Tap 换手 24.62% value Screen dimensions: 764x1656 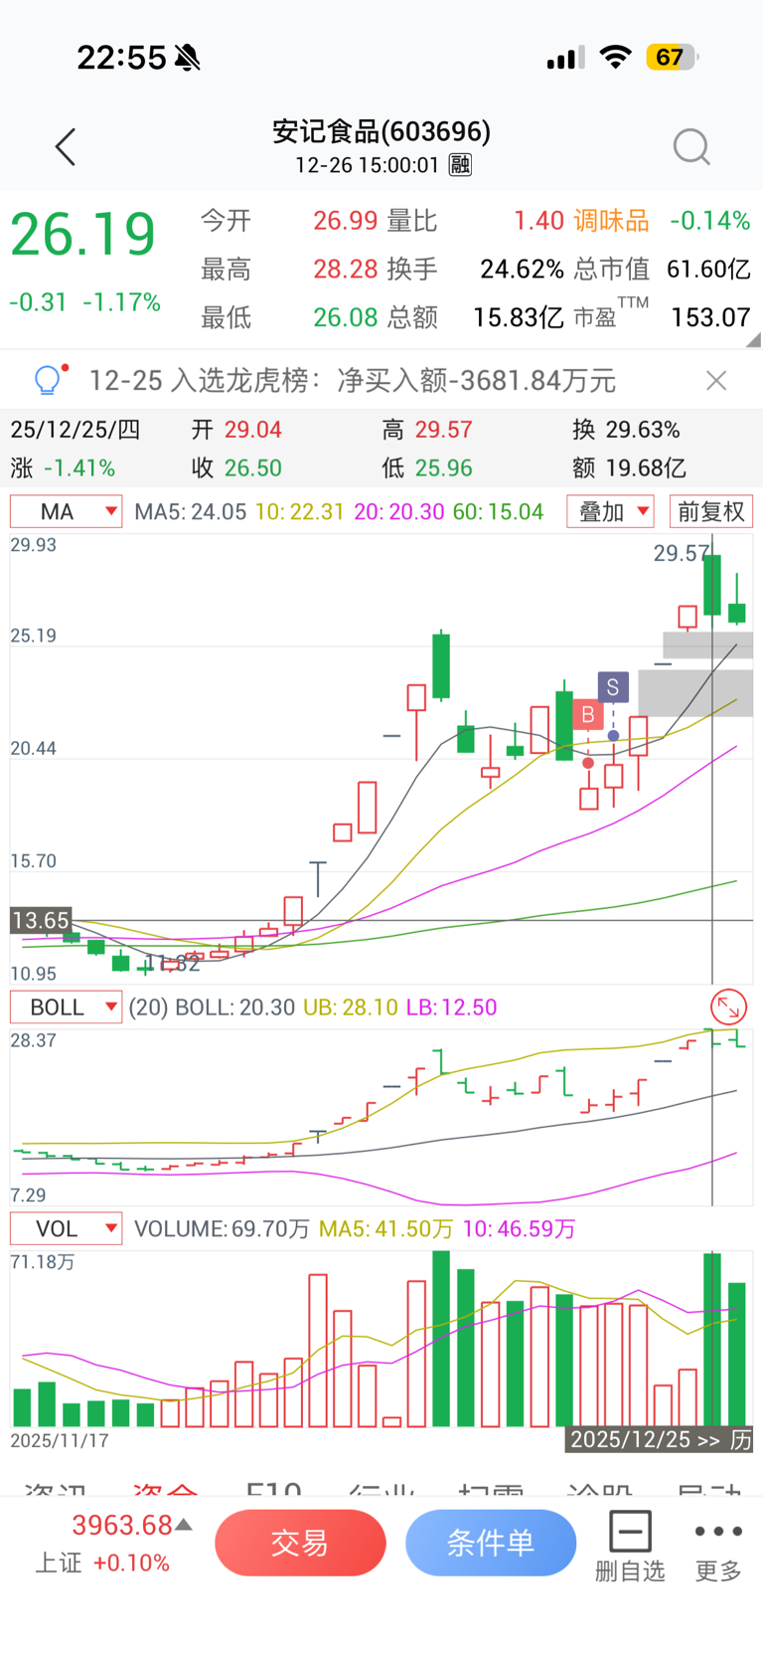(x=522, y=270)
